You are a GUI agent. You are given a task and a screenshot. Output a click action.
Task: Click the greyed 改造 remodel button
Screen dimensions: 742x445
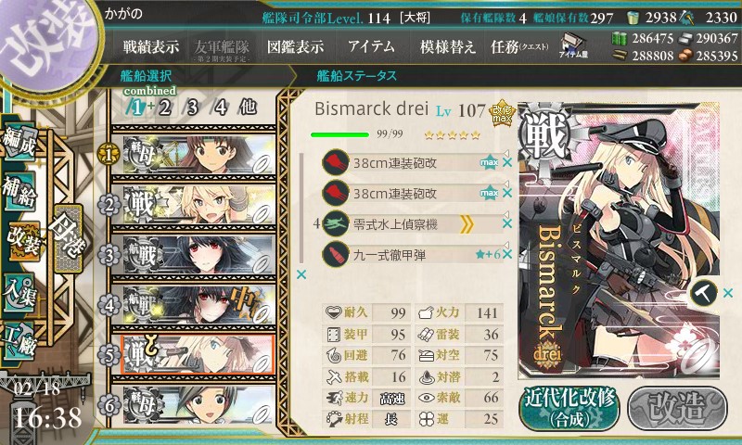click(x=677, y=408)
